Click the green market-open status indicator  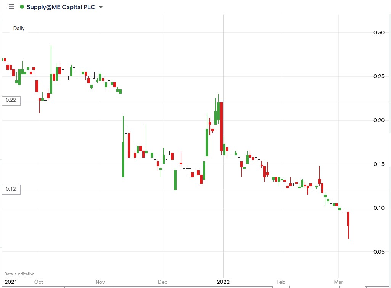pos(22,6)
